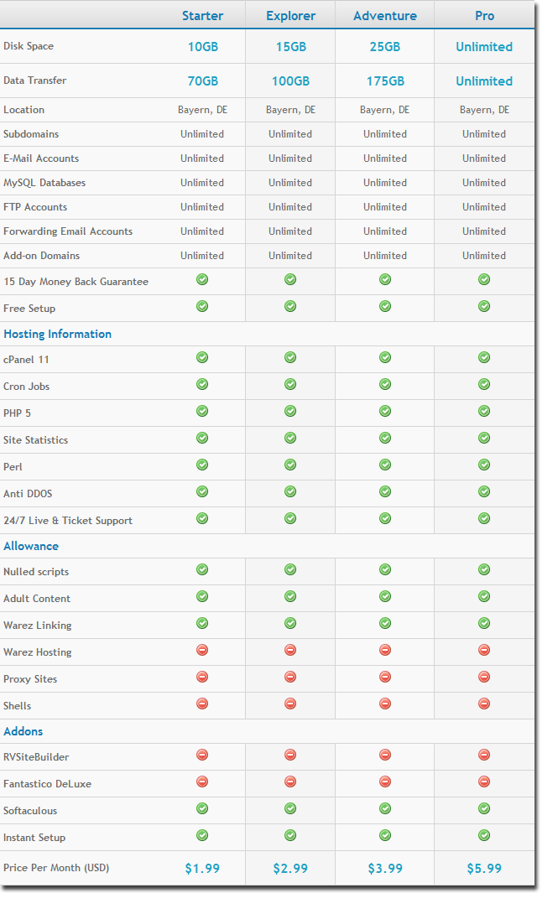Screen dimensions: 558x914
Task: Click Explorer's Anti DDOS check icon
Action: (x=290, y=492)
